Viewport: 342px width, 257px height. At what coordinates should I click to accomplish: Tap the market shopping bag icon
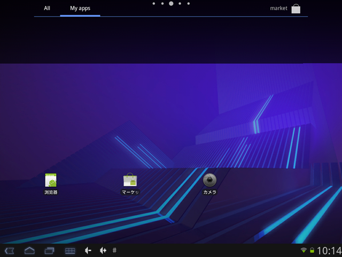(296, 9)
